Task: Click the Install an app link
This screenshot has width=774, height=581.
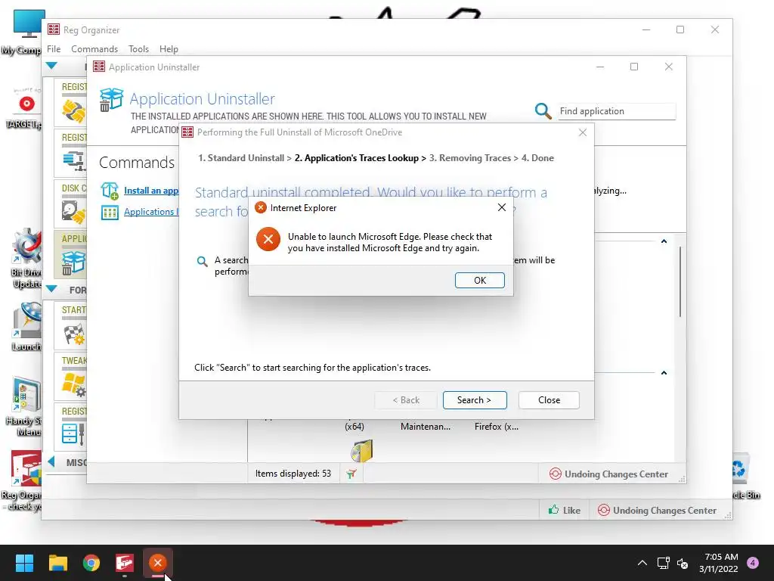Action: (151, 191)
